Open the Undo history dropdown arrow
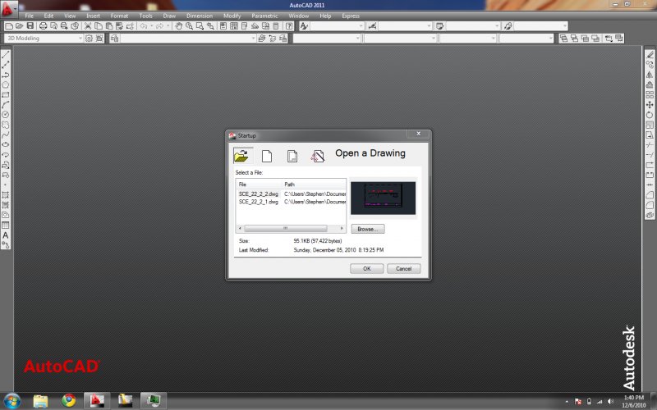 pyautogui.click(x=151, y=26)
